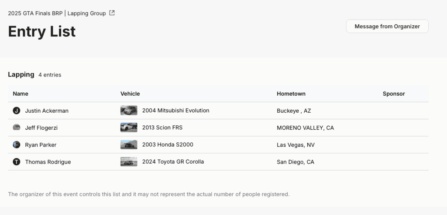Open the 2003 Honda S2000 photo thumbnail
Screen dimensions: 447x215
129,144
